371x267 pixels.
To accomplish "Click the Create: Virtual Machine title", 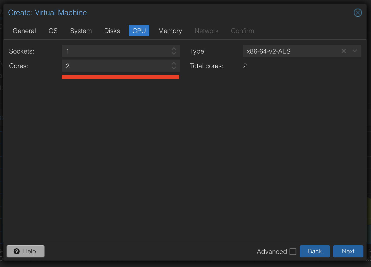I will coord(48,13).
